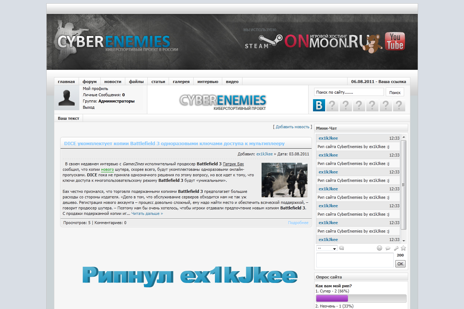Follow the Читать дальше » link
The image size is (464, 309).
pyautogui.click(x=147, y=213)
